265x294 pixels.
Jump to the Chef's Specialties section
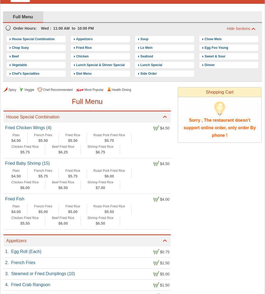(26, 74)
